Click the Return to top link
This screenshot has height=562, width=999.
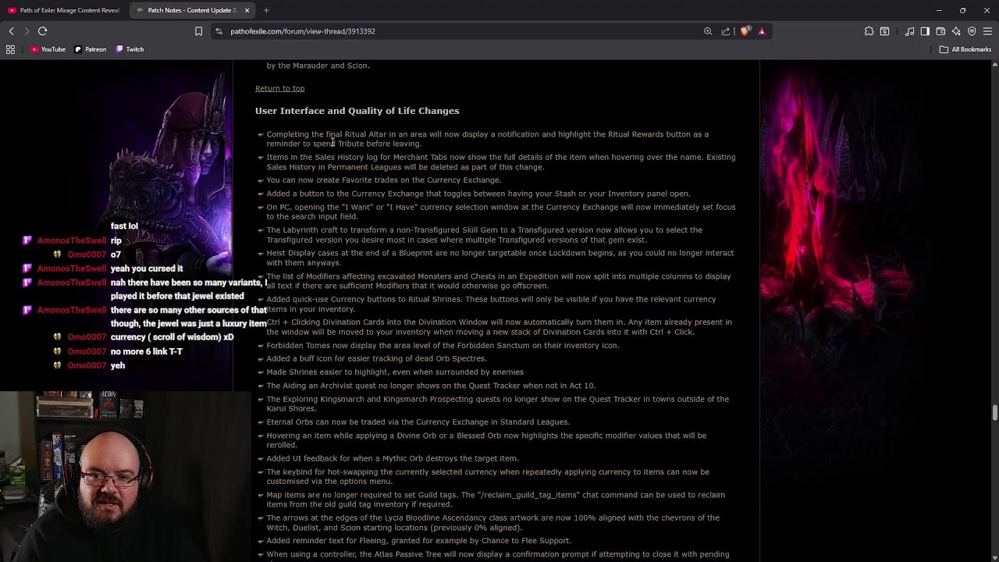pos(279,88)
